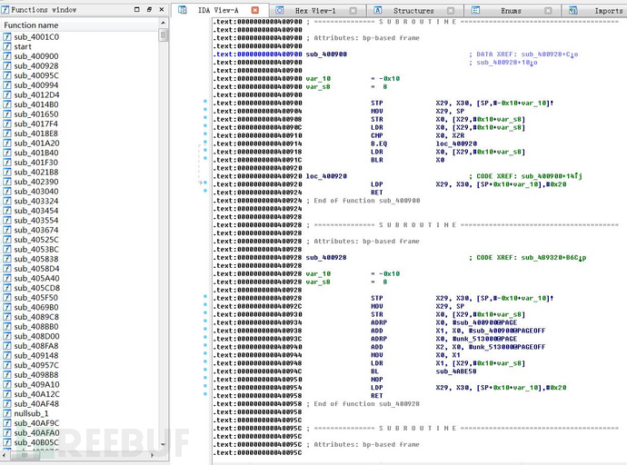
Task: Click the function icon beside sub_4098B8
Action: (x=6, y=375)
